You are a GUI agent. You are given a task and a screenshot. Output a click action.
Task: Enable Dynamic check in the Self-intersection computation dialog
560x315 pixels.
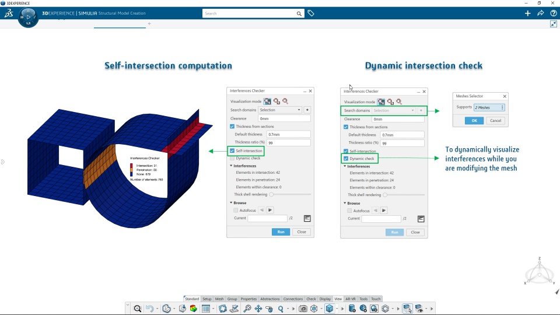[232, 158]
